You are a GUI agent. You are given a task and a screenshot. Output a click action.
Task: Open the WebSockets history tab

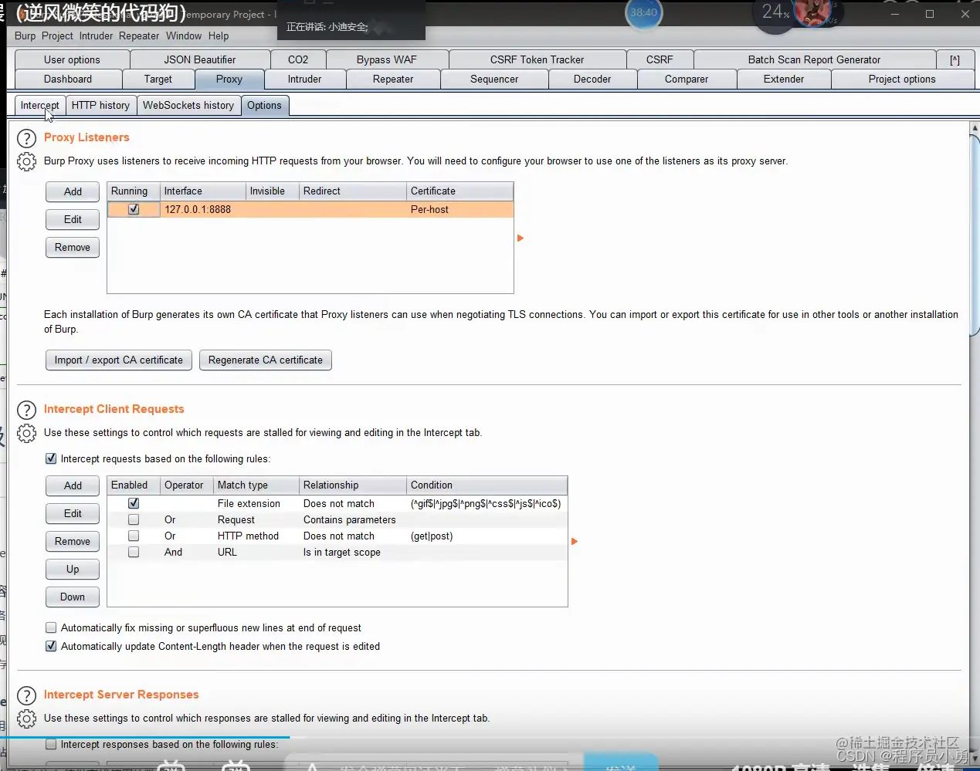pyautogui.click(x=188, y=106)
